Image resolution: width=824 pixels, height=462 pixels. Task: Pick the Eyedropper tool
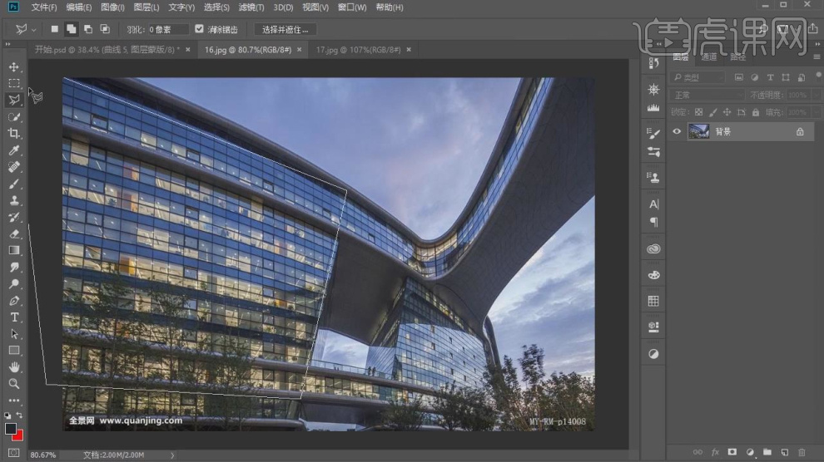[14, 150]
